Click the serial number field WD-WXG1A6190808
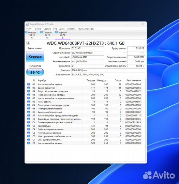Viewport: 179px width, 184px height. 87,53
